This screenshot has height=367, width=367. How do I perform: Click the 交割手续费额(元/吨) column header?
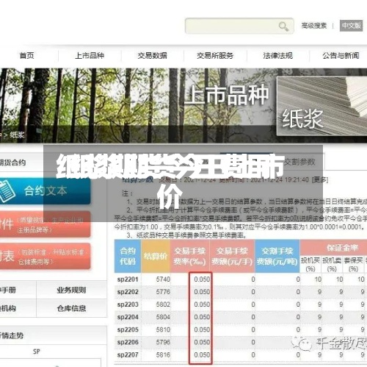(277, 256)
